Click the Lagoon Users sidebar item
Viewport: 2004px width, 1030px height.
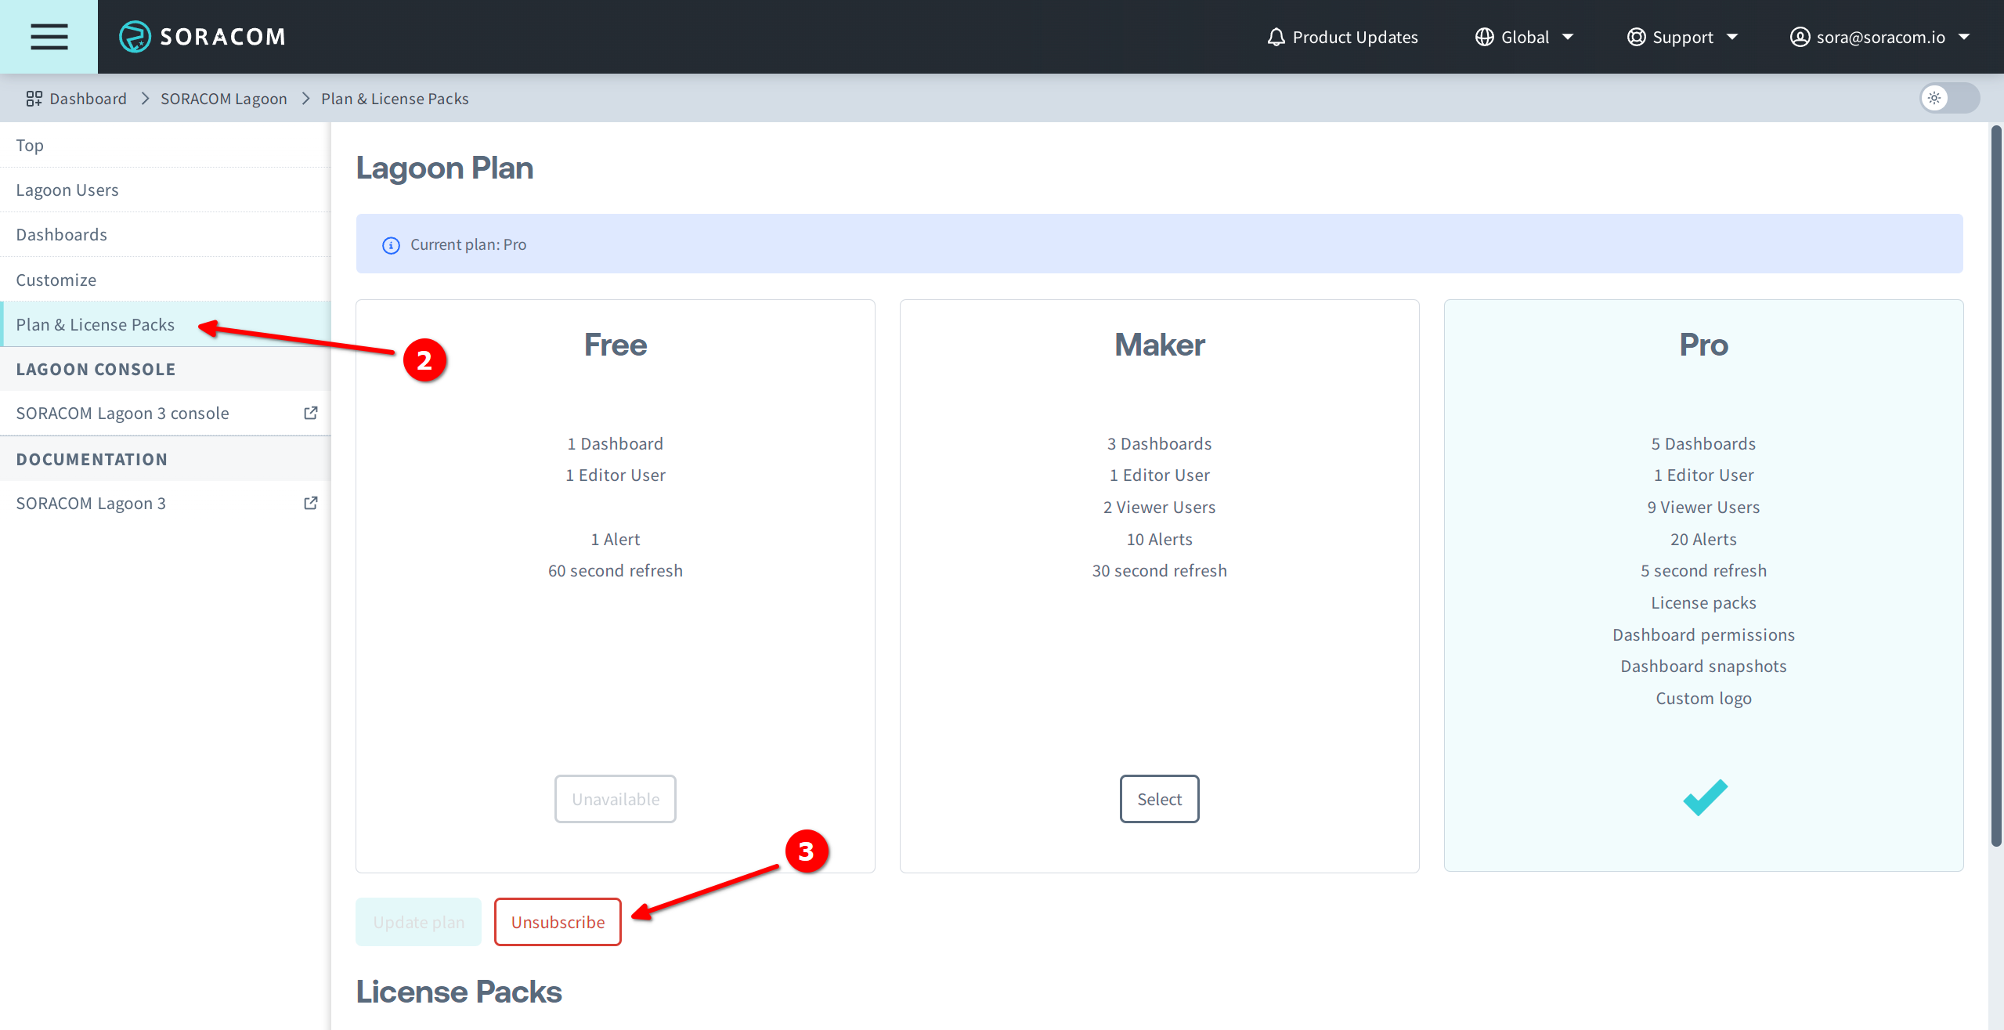click(x=67, y=190)
